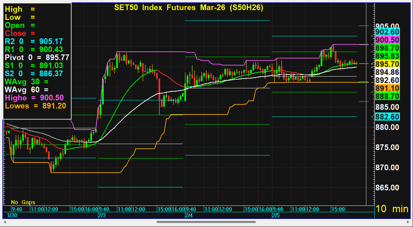
Task: Select the S2 0 = 886.37 legend entry
Action: 33,73
